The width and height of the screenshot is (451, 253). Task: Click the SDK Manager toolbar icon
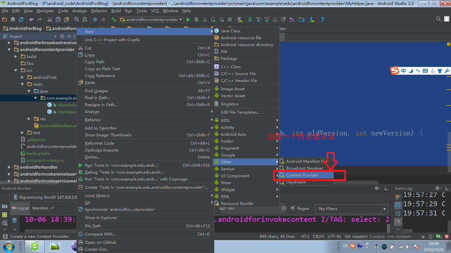[312, 20]
